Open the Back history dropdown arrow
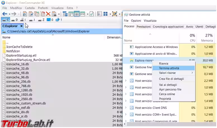The height and width of the screenshot is (128, 217). coord(10,14)
